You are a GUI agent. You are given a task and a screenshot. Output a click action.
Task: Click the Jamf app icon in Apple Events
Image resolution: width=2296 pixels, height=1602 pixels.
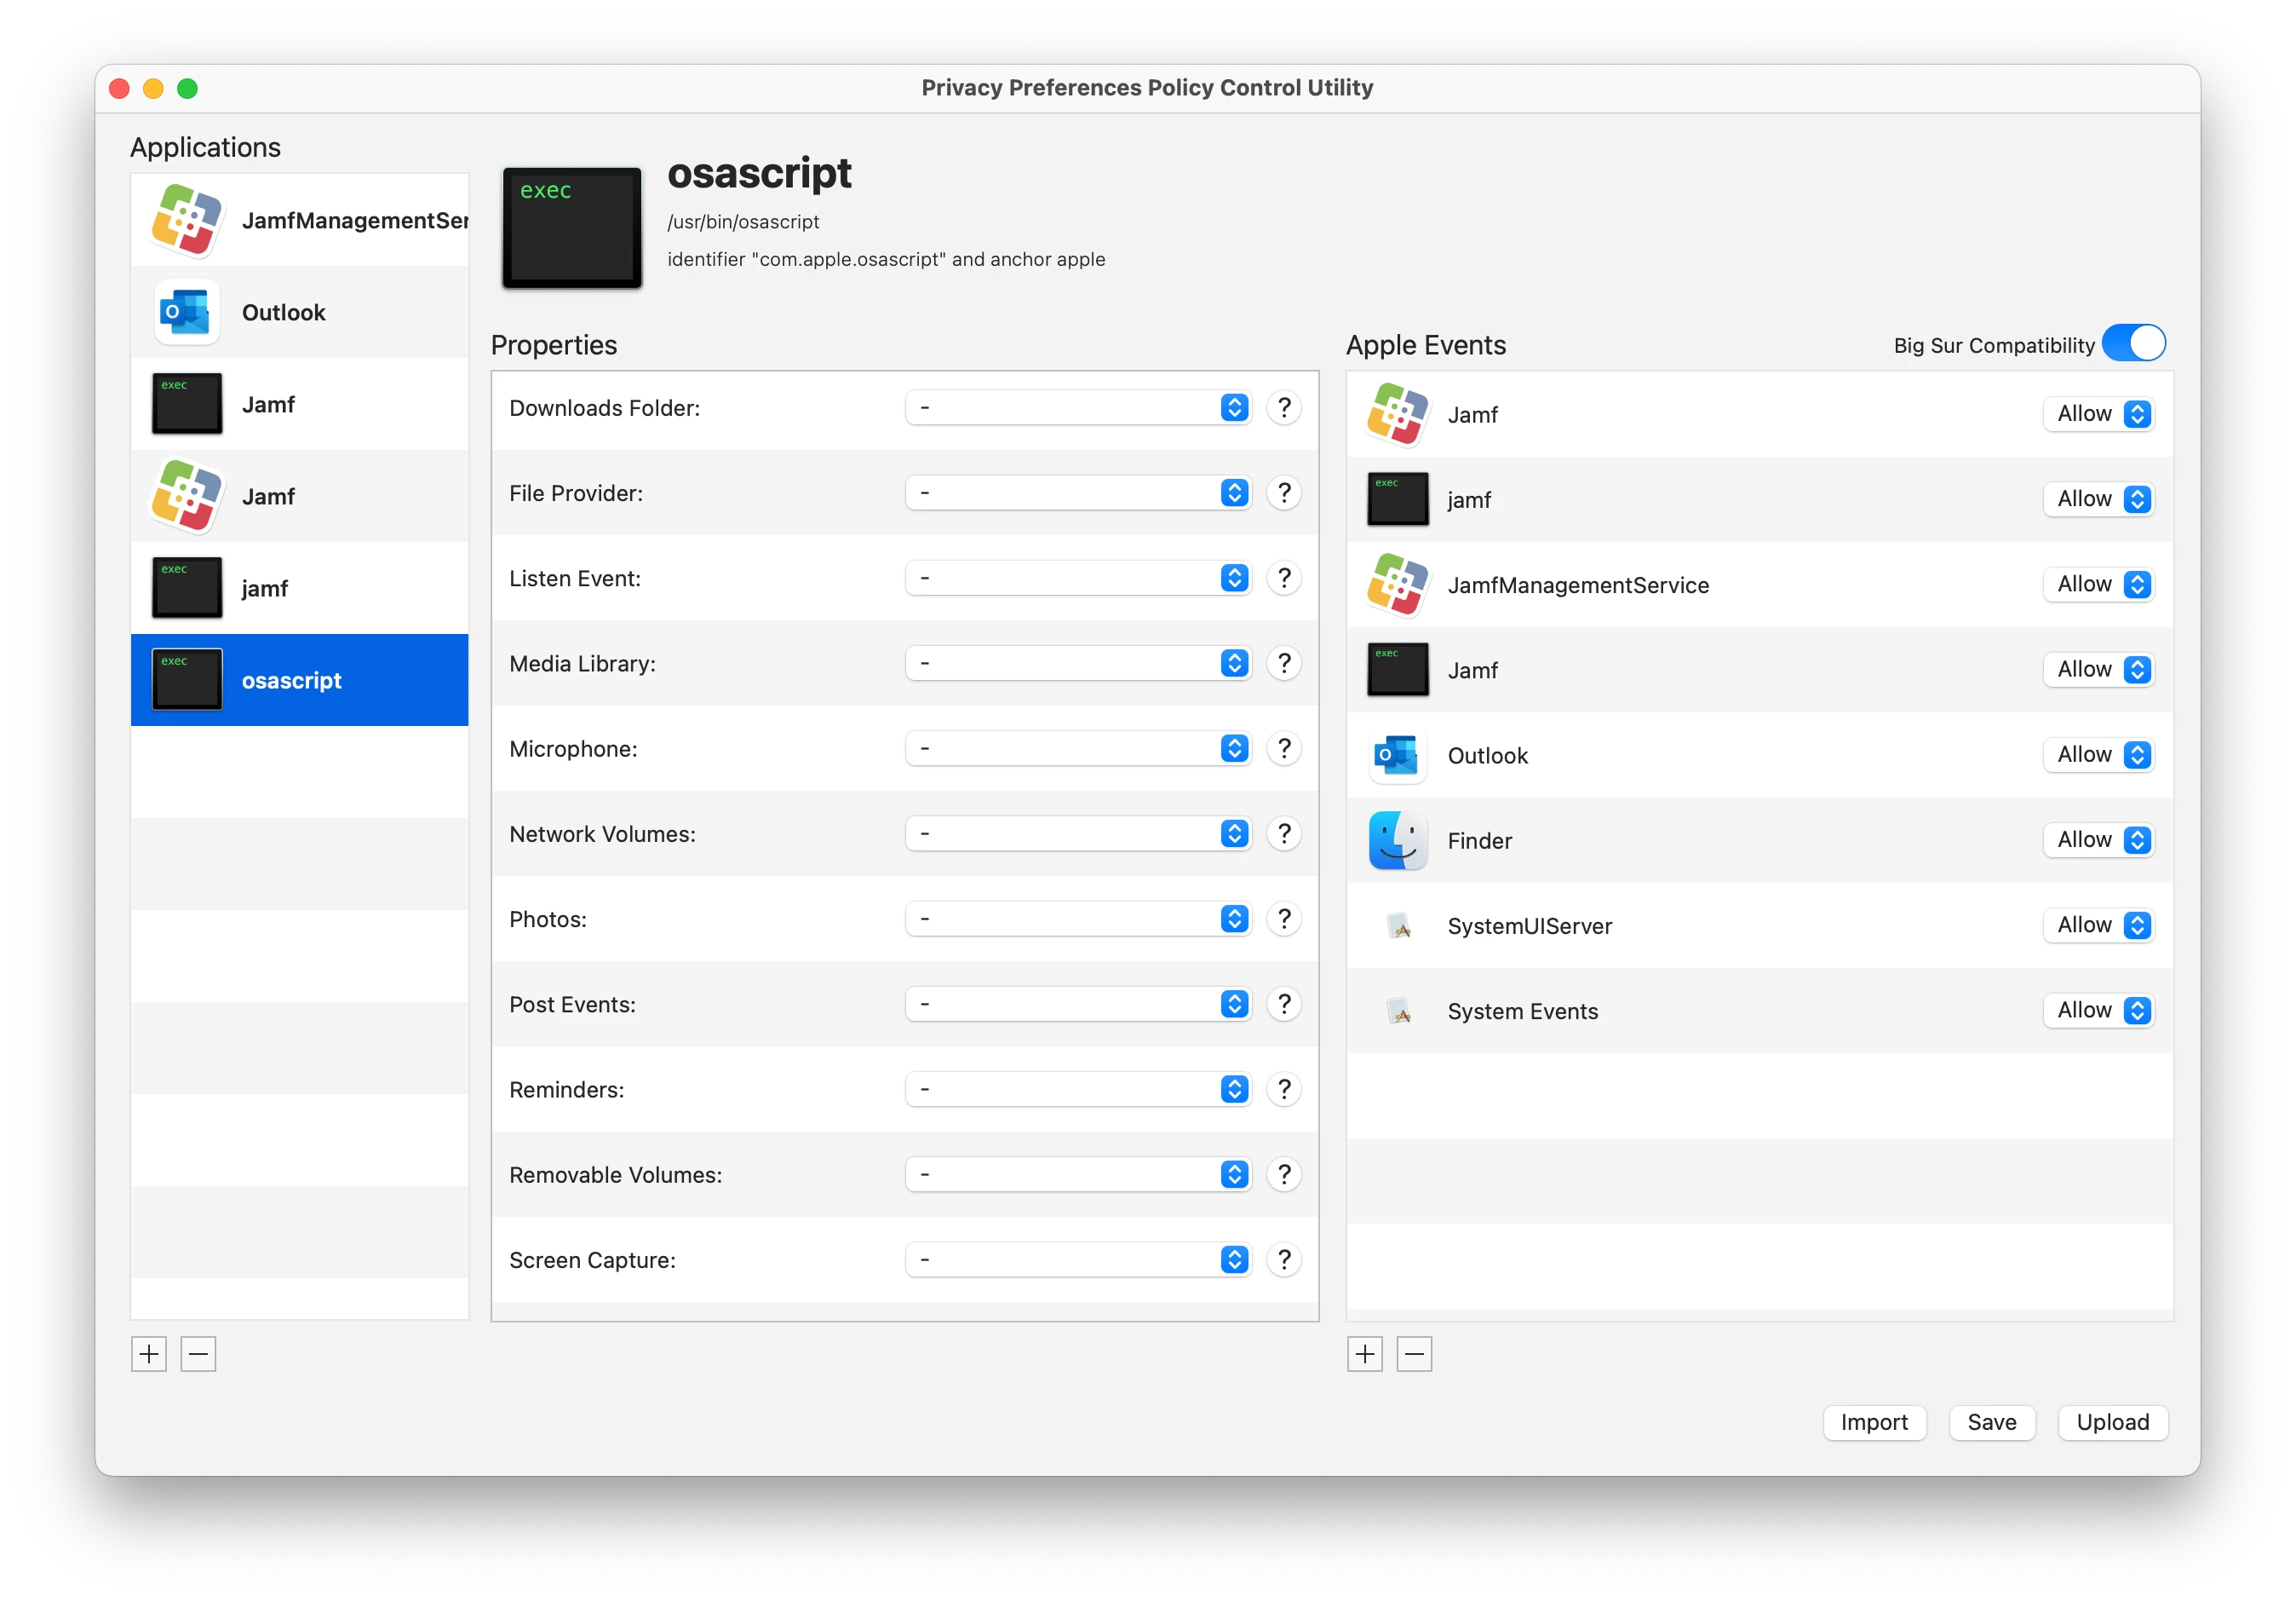(x=1397, y=414)
